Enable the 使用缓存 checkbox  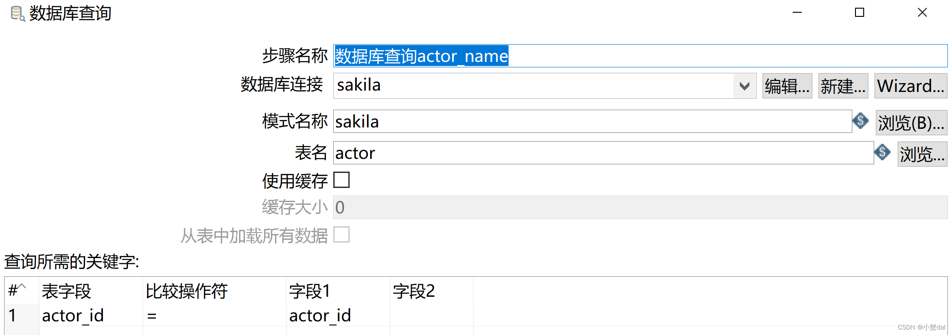tap(341, 180)
